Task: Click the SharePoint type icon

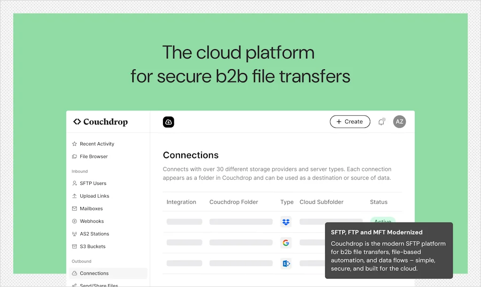Action: [x=286, y=264]
